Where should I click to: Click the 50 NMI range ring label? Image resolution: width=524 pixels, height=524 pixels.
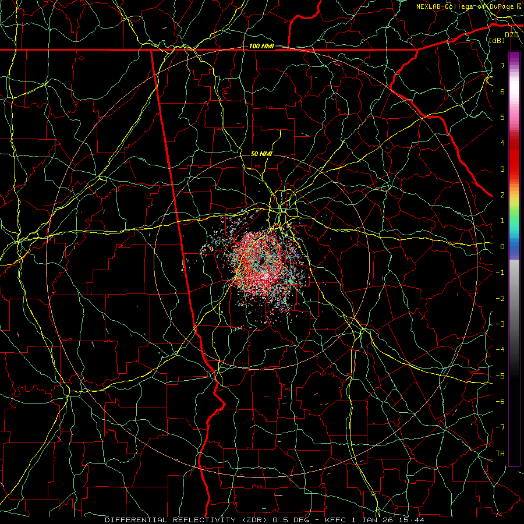[261, 154]
